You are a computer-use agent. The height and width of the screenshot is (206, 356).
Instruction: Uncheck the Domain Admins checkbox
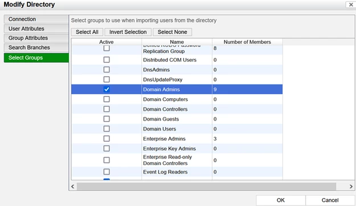point(107,89)
